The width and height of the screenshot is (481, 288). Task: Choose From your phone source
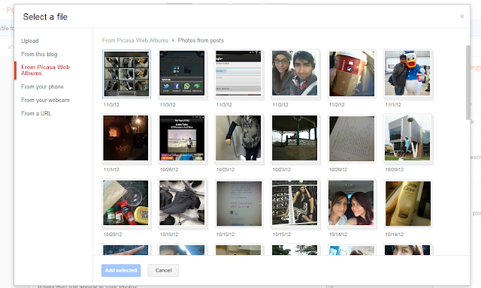click(42, 86)
